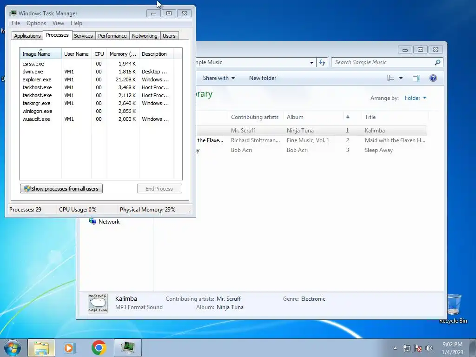
Task: Open the Task Manager File menu
Action: (x=16, y=23)
